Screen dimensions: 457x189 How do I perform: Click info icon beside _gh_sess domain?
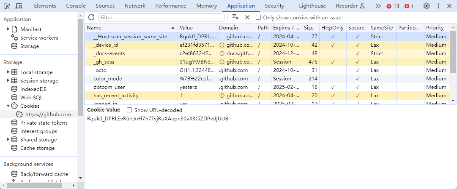(222, 62)
